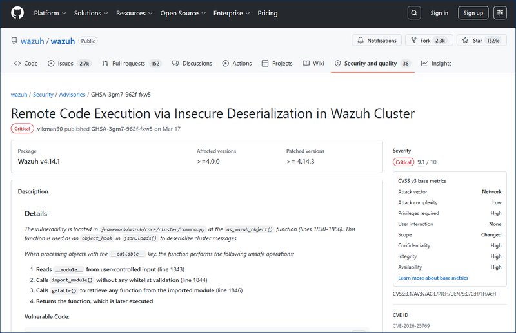Image resolution: width=516 pixels, height=333 pixels.
Task: Click the Wiki book icon
Action: (306, 64)
